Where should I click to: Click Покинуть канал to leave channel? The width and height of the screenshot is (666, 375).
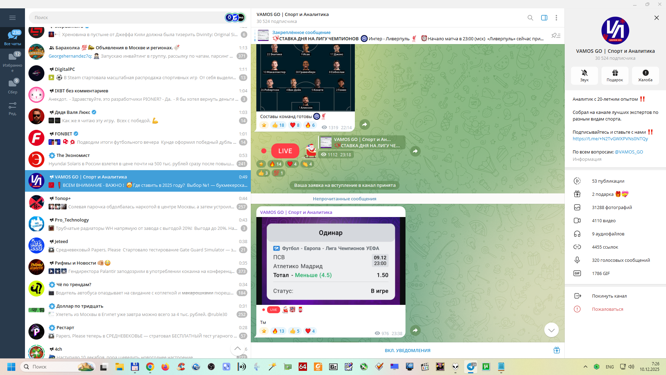(609, 296)
